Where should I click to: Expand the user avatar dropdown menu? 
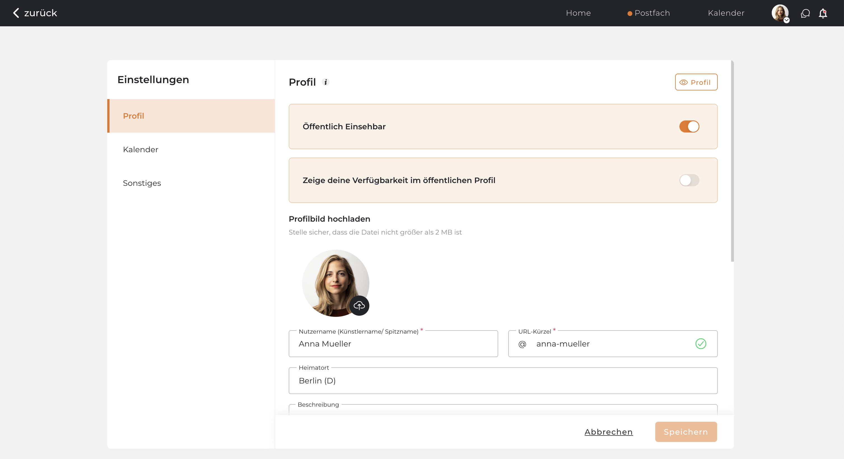(x=780, y=13)
